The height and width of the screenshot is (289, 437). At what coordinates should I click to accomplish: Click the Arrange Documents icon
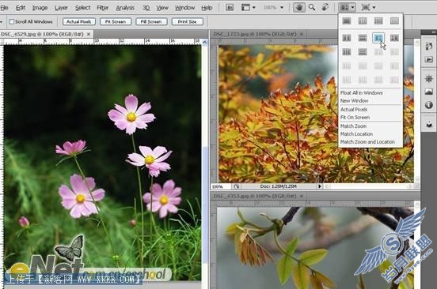tap(344, 8)
